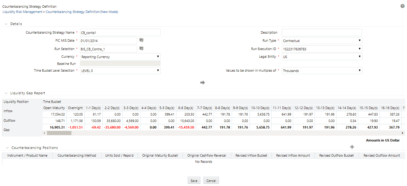Viewport: 407px width, 186px height.
Task: Click the gap report horizontal scrollbar thumb
Action: [x=59, y=133]
